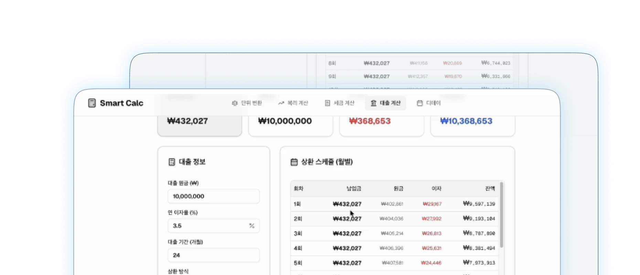Image resolution: width=640 pixels, height=275 pixels.
Task: Click the calendar icon next to 상환 스케줄
Action: coord(294,162)
